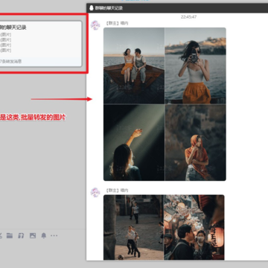Click the timestamp 22:45:47
Image resolution: width=268 pixels, height=268 pixels.
click(188, 17)
